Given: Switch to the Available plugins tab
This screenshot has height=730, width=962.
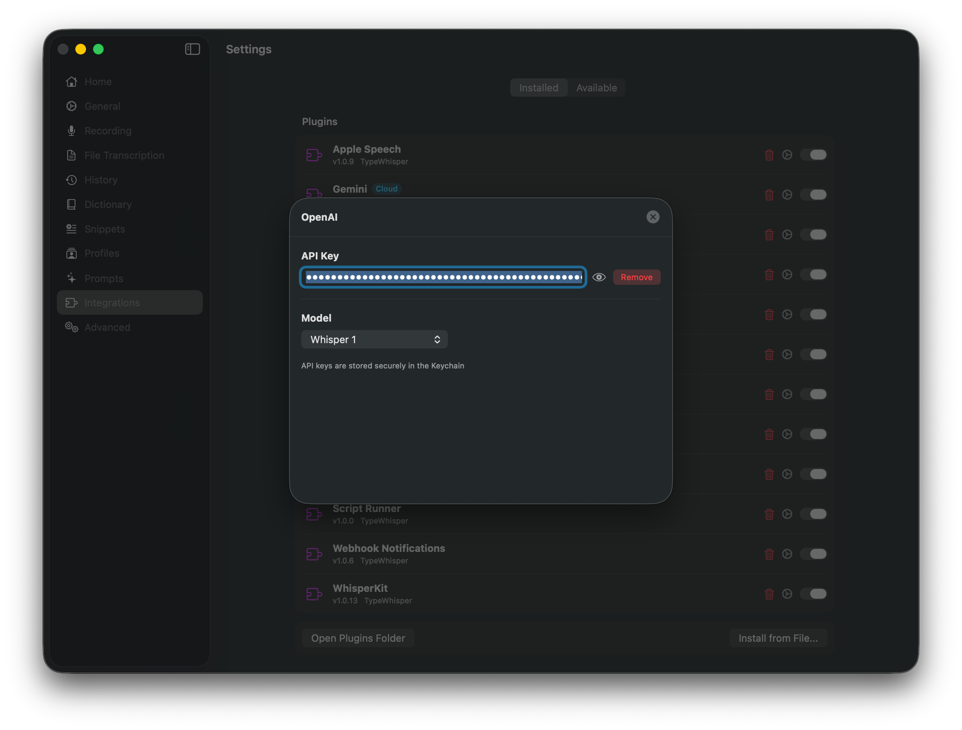Looking at the screenshot, I should pos(596,88).
